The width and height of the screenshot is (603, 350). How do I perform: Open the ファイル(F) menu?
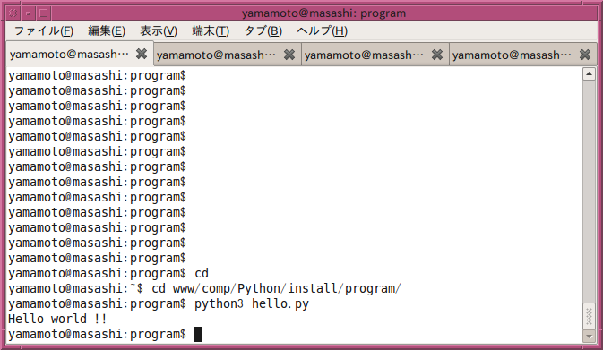point(44,30)
